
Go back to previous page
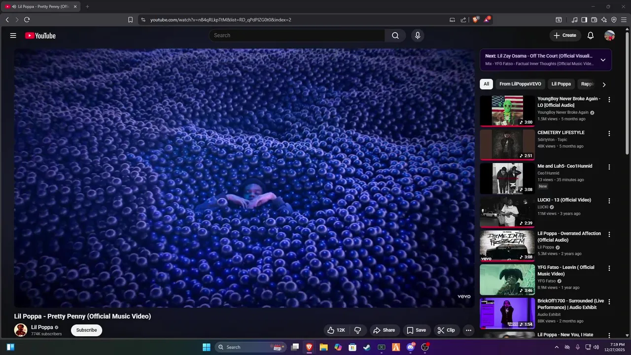click(7, 20)
